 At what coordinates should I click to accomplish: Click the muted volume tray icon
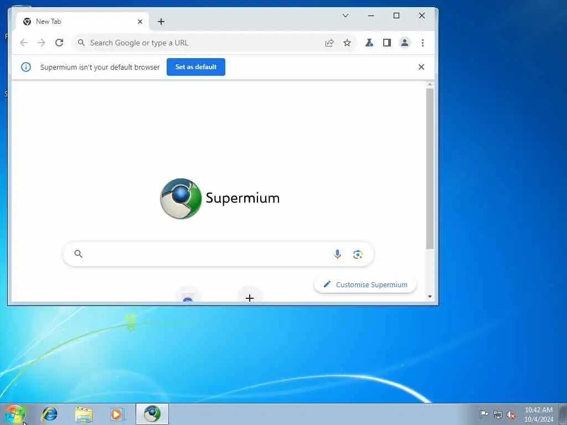(x=511, y=415)
